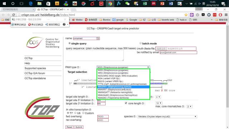This screenshot has width=229, height=129.
Task: Go to the CCTop Q/A forum page
Action: 35,73
